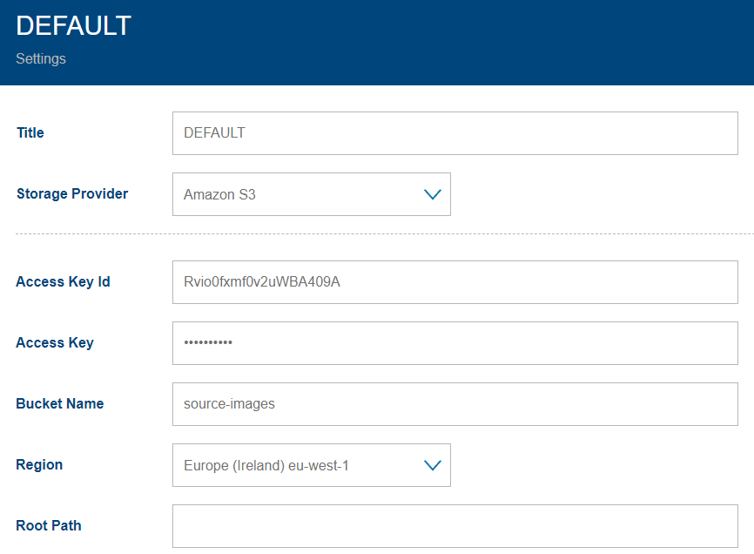Image resolution: width=754 pixels, height=554 pixels.
Task: Open the Storage Provider dropdown
Action: (311, 193)
